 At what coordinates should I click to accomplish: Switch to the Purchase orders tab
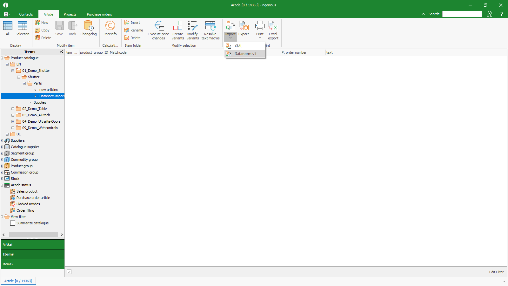point(99,14)
